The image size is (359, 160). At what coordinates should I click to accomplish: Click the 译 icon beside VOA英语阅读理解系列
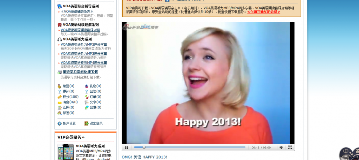[60, 25]
